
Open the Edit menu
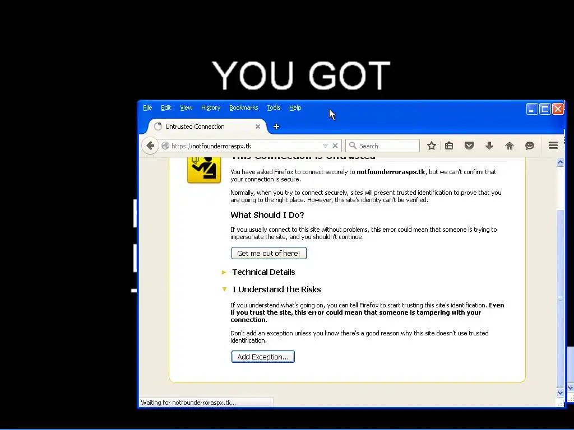point(166,107)
